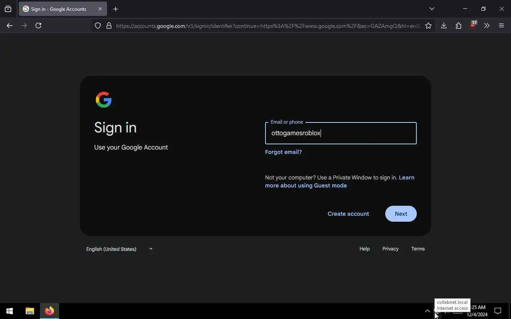Open Windows notification center icon
The image size is (511, 319).
498,311
